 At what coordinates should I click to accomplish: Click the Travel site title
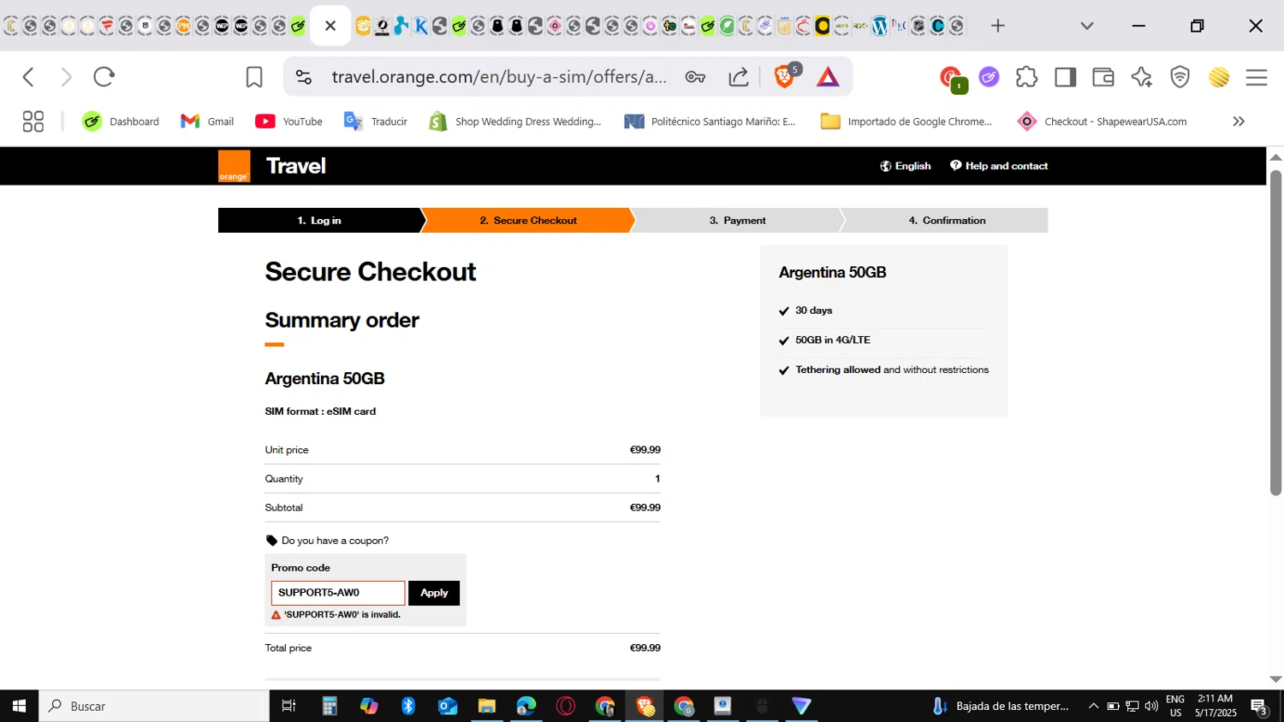(x=295, y=166)
